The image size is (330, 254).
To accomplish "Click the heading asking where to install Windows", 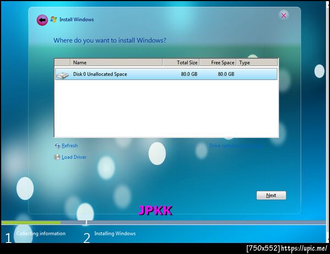I will click(109, 40).
